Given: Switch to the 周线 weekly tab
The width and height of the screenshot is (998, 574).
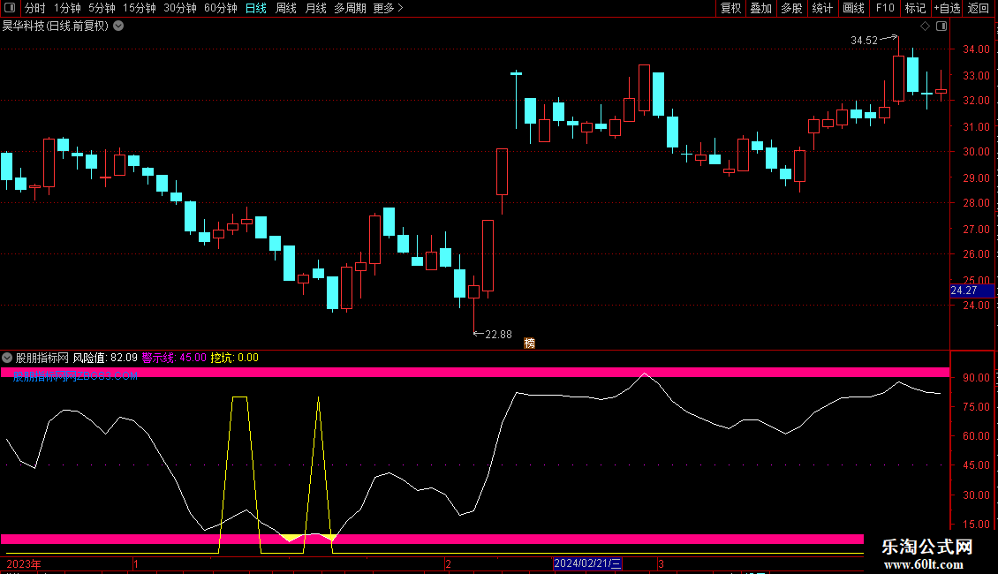Looking at the screenshot, I should coord(286,8).
